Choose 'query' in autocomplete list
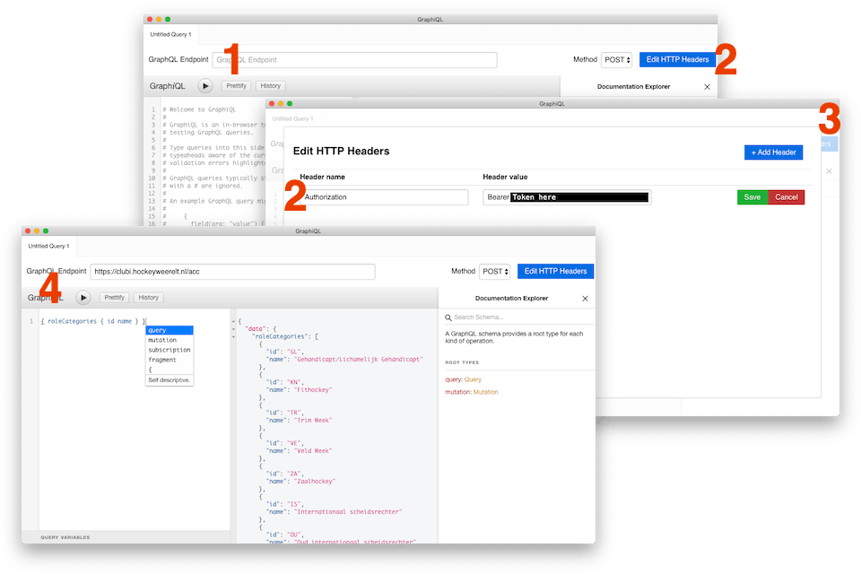This screenshot has height=574, width=861. point(170,330)
